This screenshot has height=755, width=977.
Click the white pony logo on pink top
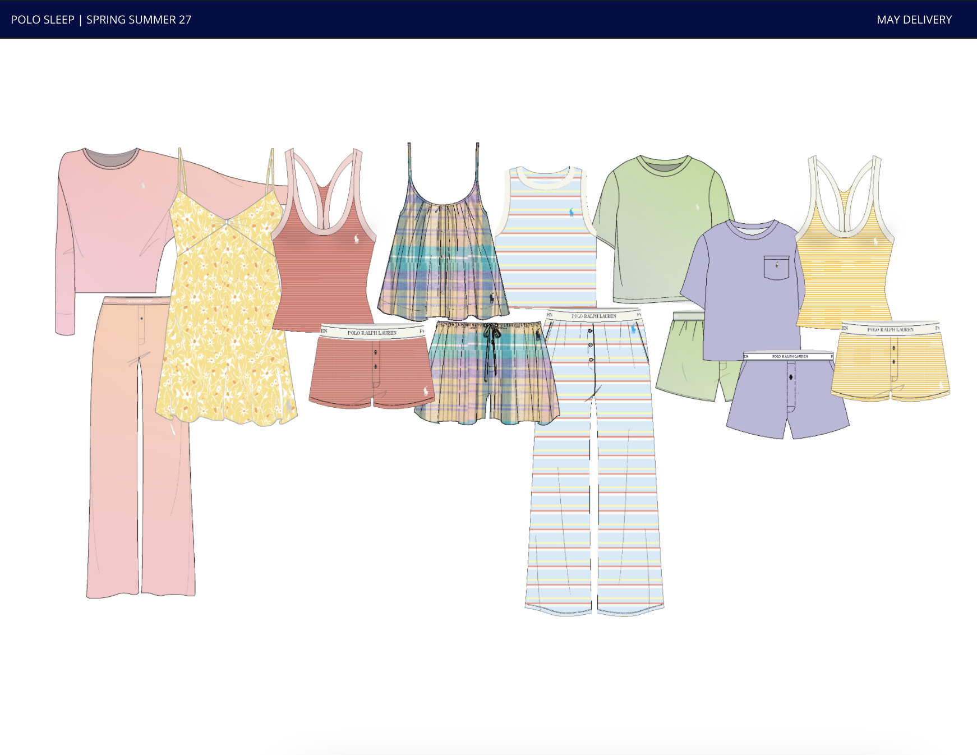(144, 185)
